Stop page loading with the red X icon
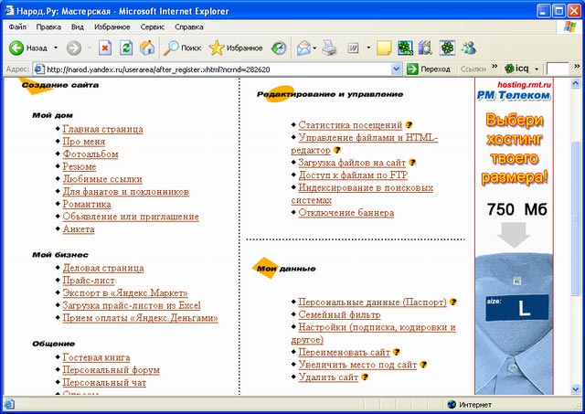The image size is (585, 414). [x=105, y=48]
